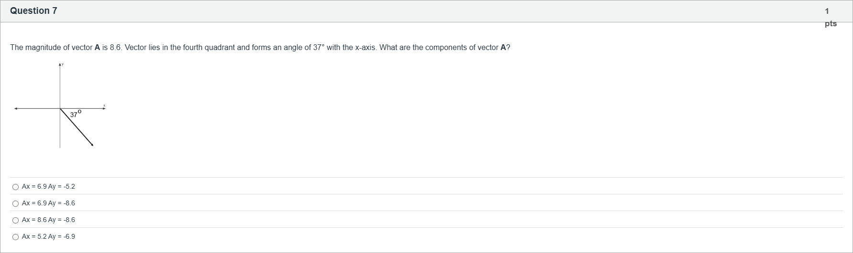Viewport: 853px width, 253px height.
Task: Click the origin point of the vector diagram
Action: click(60, 109)
